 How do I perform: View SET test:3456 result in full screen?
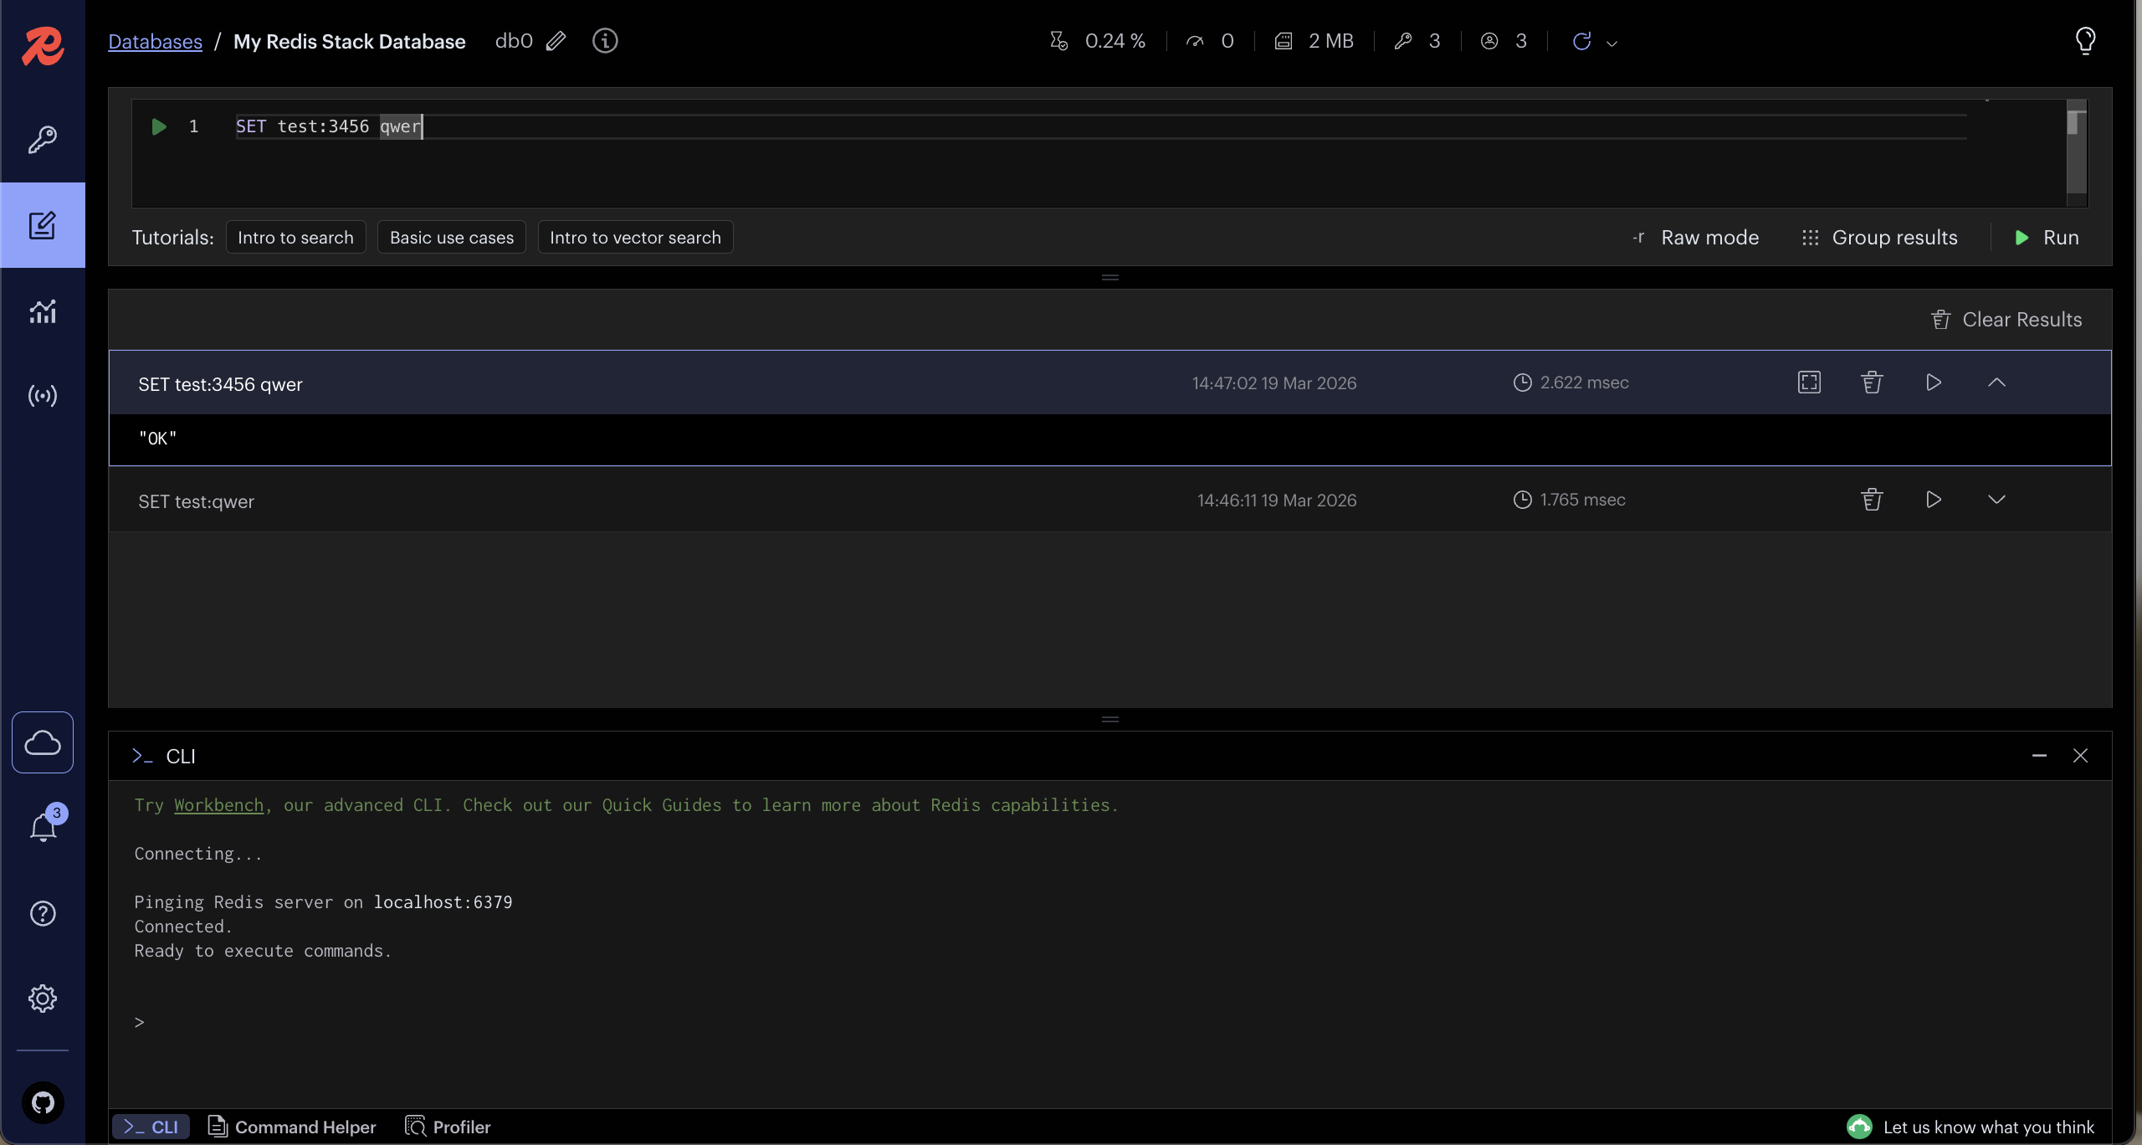1809,383
